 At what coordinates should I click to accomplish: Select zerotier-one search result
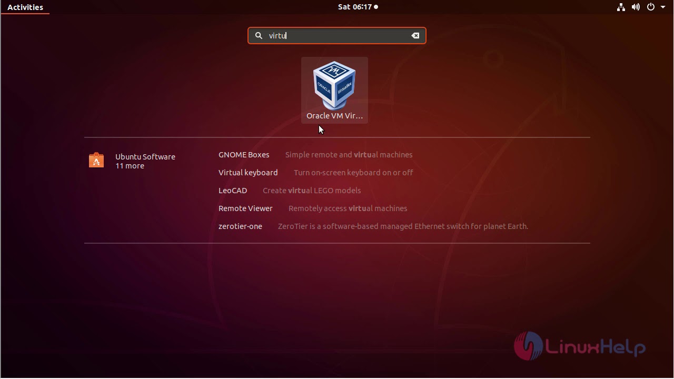click(x=240, y=226)
